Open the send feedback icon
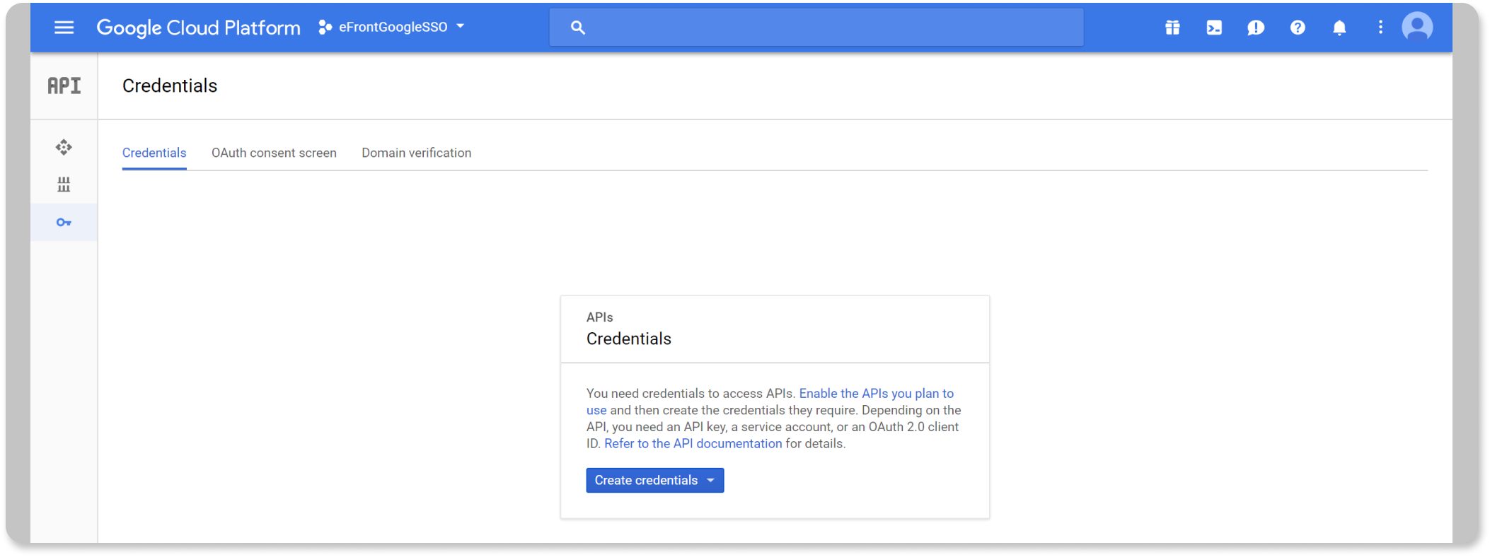 [1256, 28]
